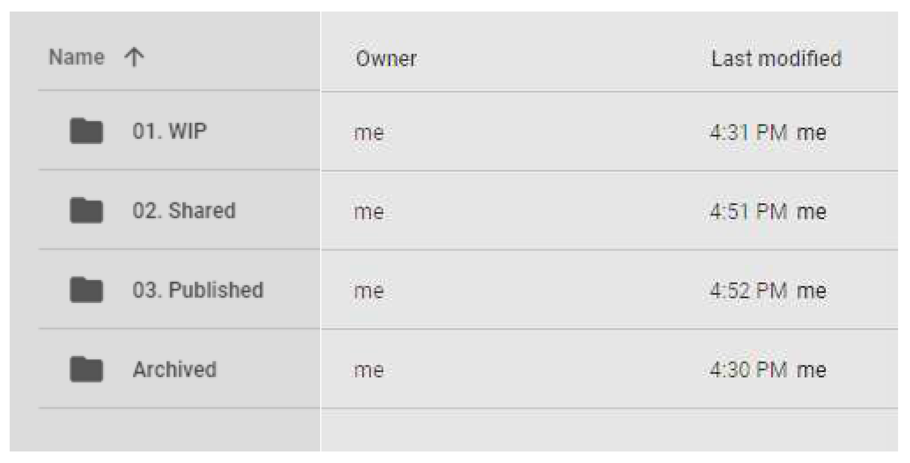Sort by Last modified column

click(776, 59)
